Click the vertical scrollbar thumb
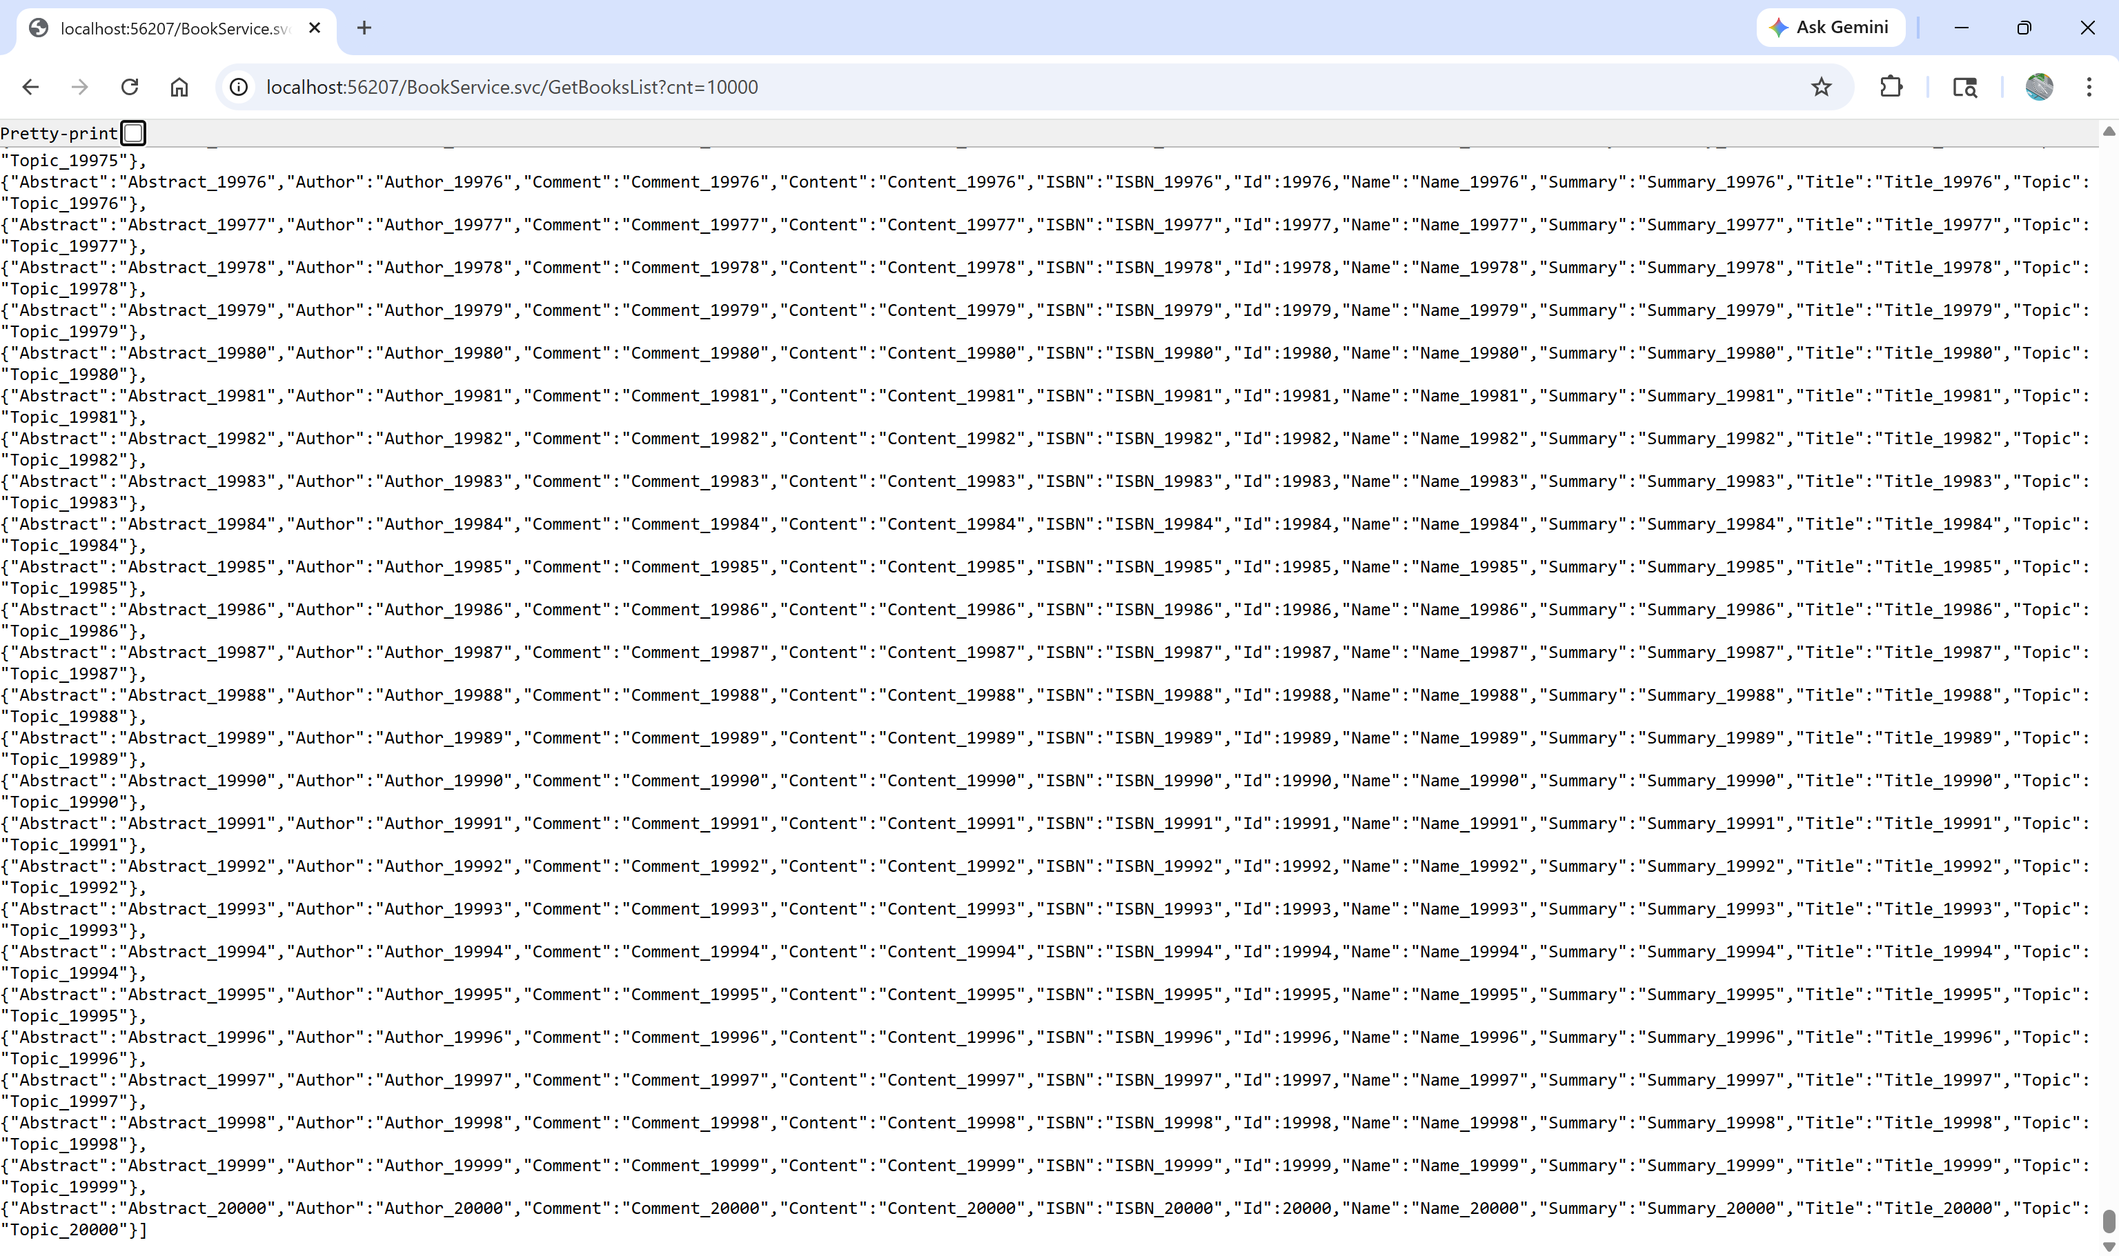 pos(2109,1222)
